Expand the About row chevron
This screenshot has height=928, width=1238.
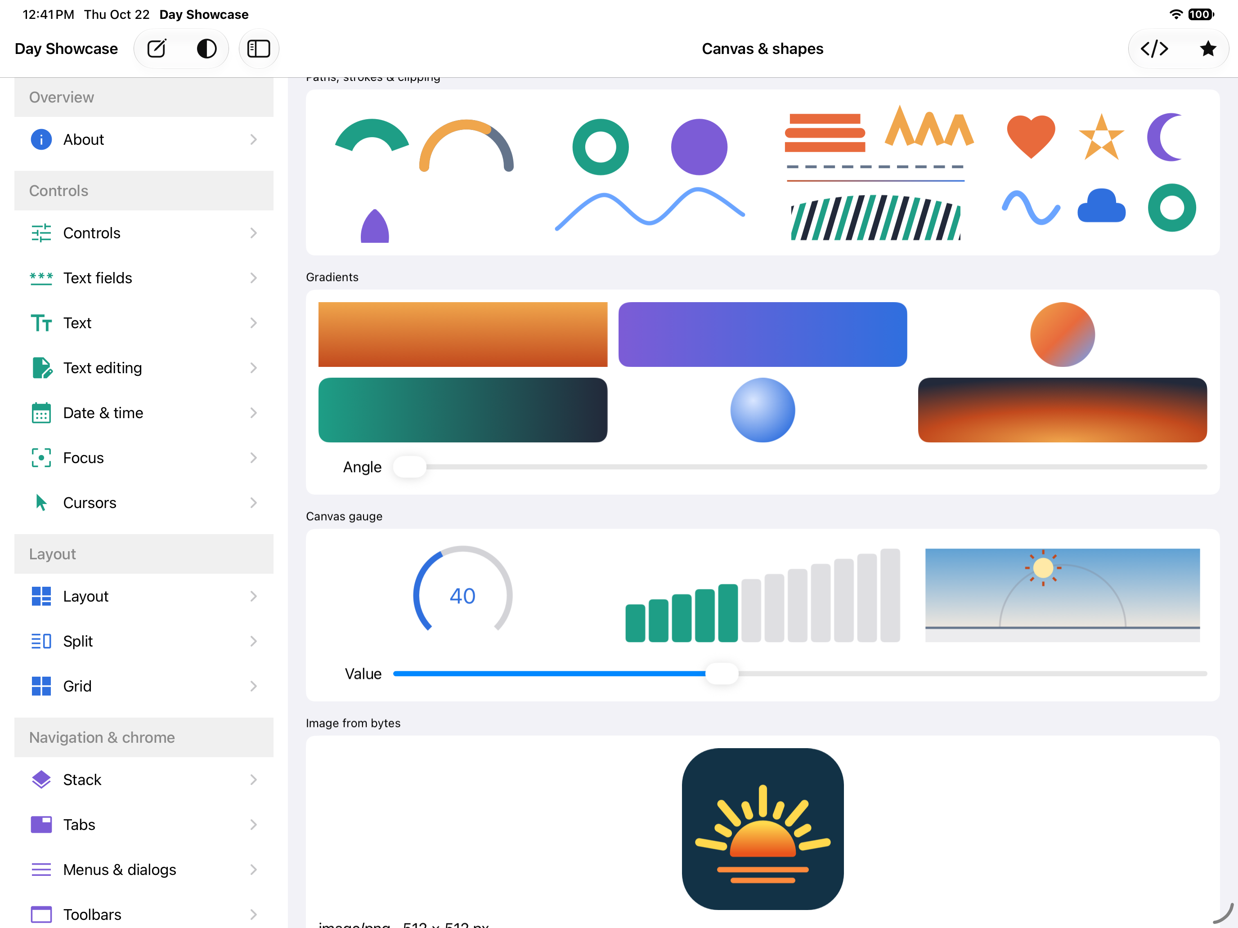pos(254,139)
